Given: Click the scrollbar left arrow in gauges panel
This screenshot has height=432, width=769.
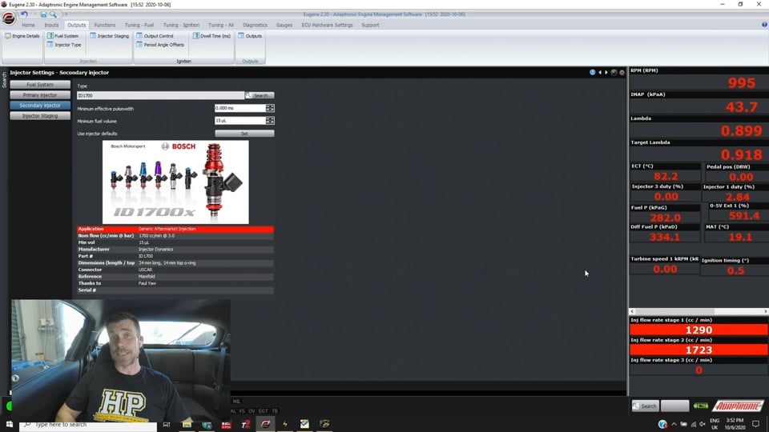Looking at the screenshot, I should pos(632,311).
